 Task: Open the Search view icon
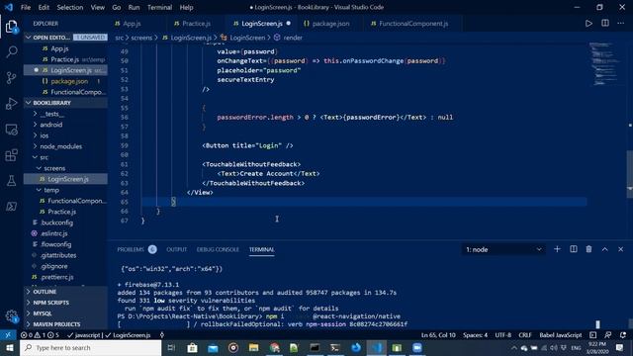tap(11, 51)
